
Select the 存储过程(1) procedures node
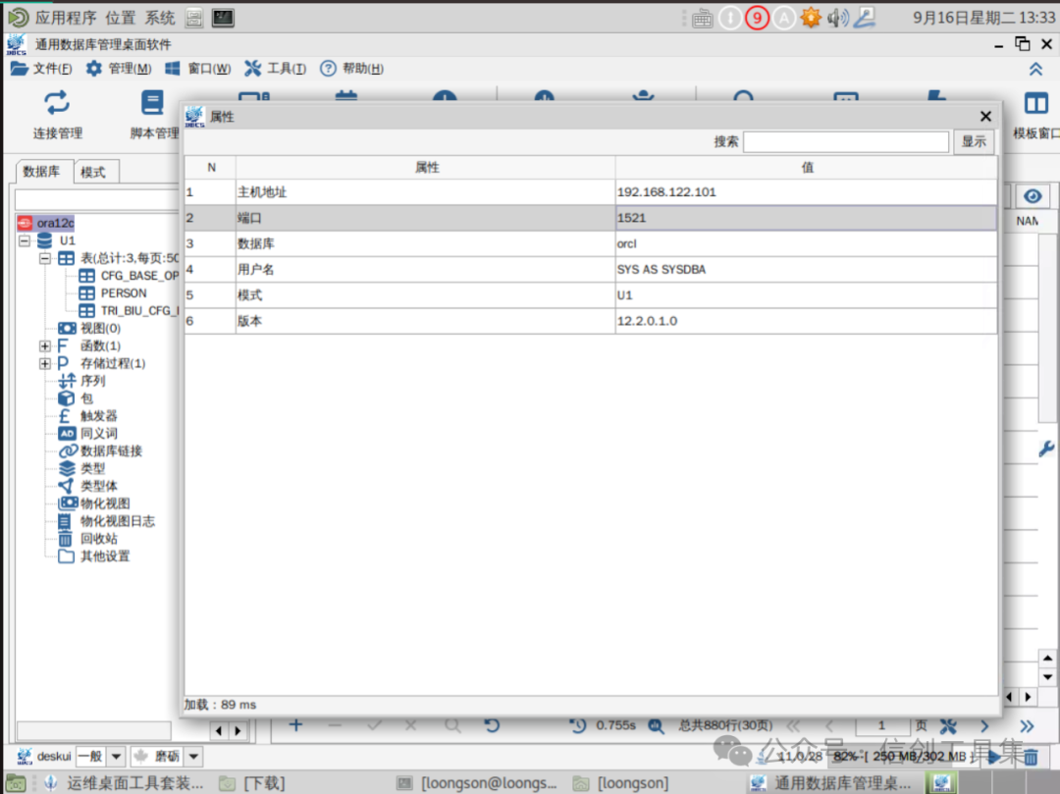(x=113, y=363)
